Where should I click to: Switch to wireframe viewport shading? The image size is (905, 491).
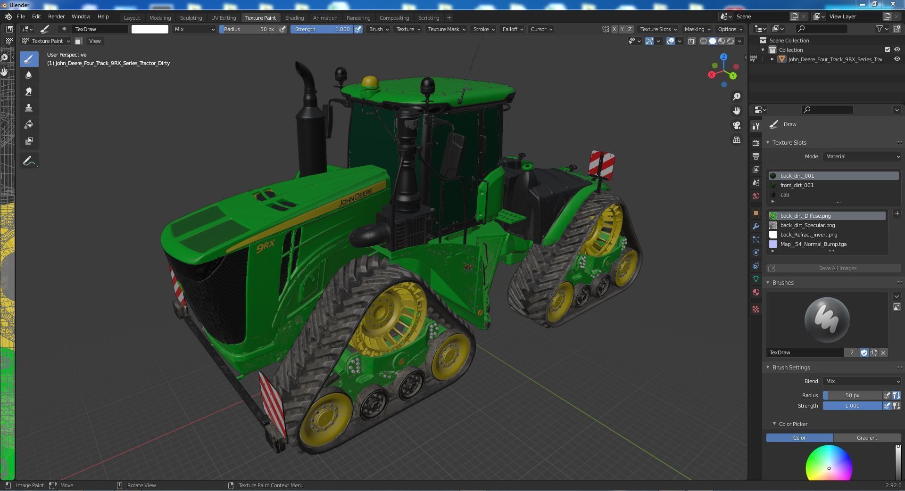click(704, 41)
